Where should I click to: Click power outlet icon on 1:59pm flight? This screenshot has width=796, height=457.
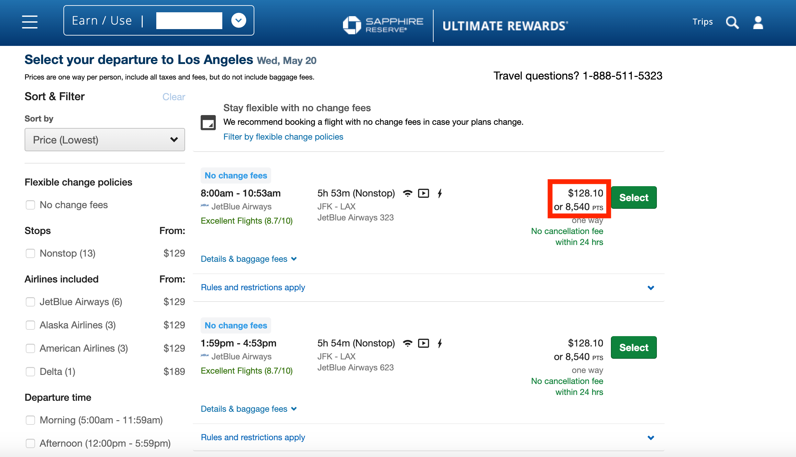point(440,343)
